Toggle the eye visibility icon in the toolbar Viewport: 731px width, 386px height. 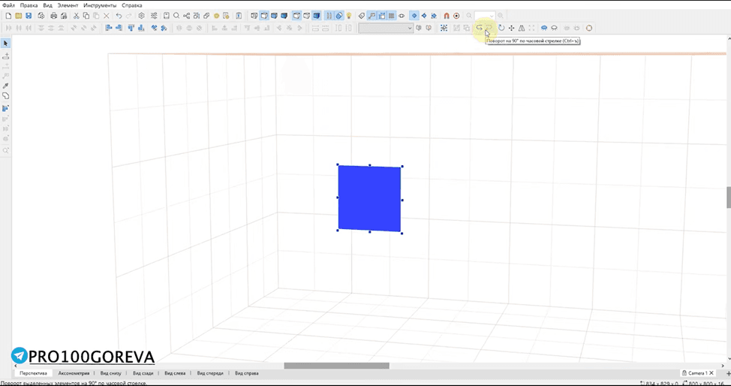(402, 16)
